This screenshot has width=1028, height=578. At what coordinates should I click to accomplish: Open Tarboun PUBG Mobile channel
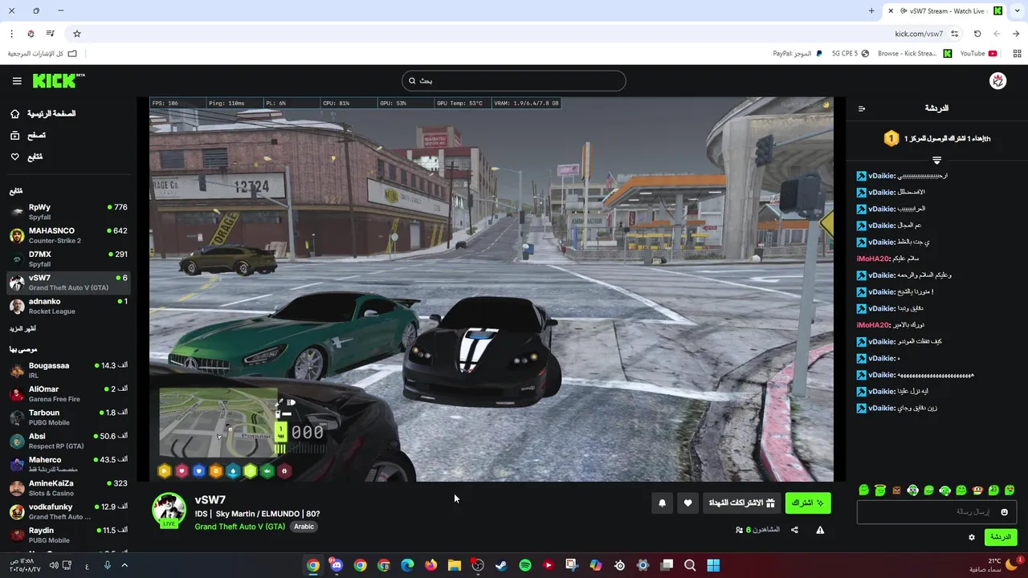(x=68, y=417)
